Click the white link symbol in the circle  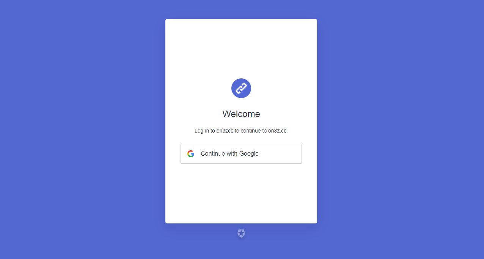tap(241, 88)
